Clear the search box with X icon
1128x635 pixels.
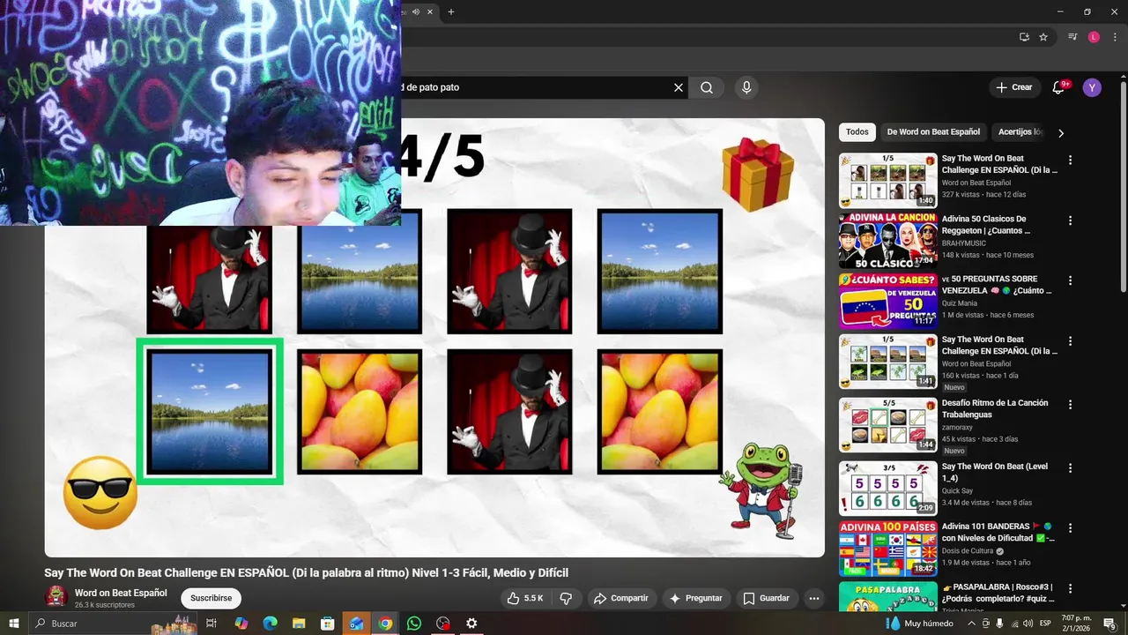[679, 87]
